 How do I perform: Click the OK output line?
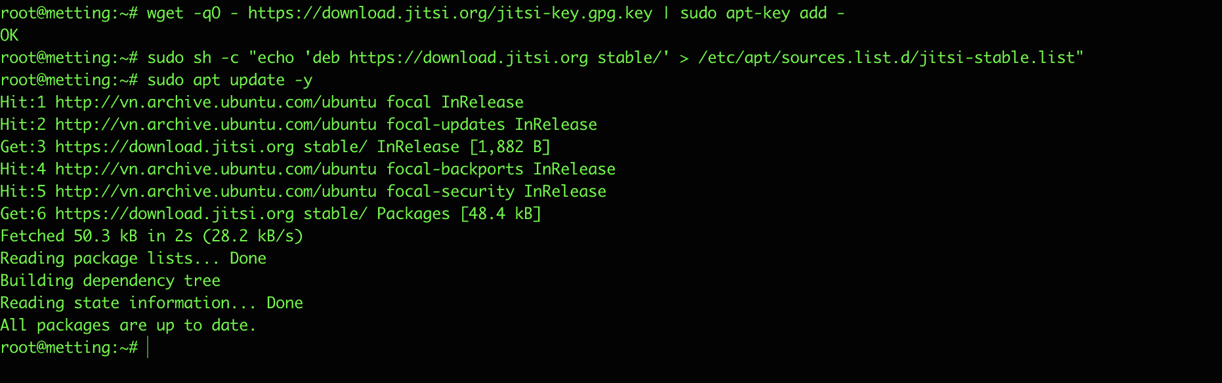click(x=9, y=35)
